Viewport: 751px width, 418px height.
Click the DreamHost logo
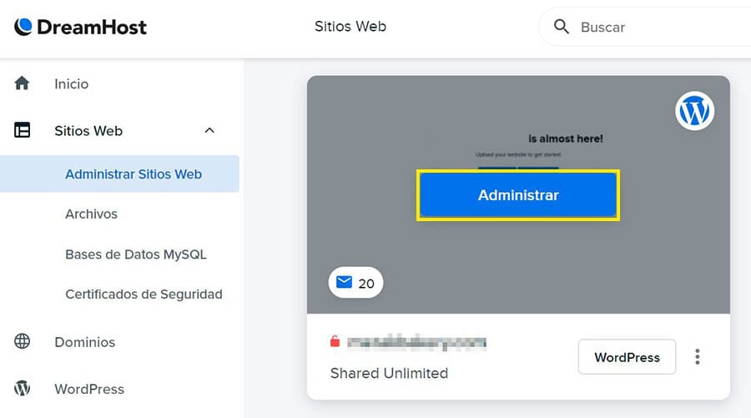(x=80, y=27)
